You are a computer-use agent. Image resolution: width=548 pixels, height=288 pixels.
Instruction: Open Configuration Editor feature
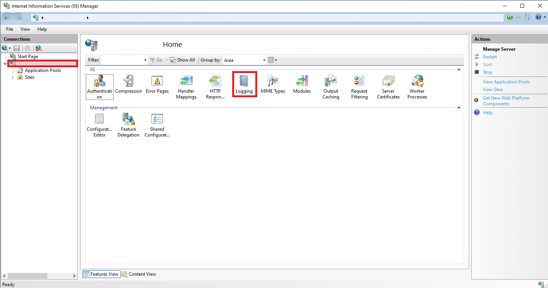[99, 125]
